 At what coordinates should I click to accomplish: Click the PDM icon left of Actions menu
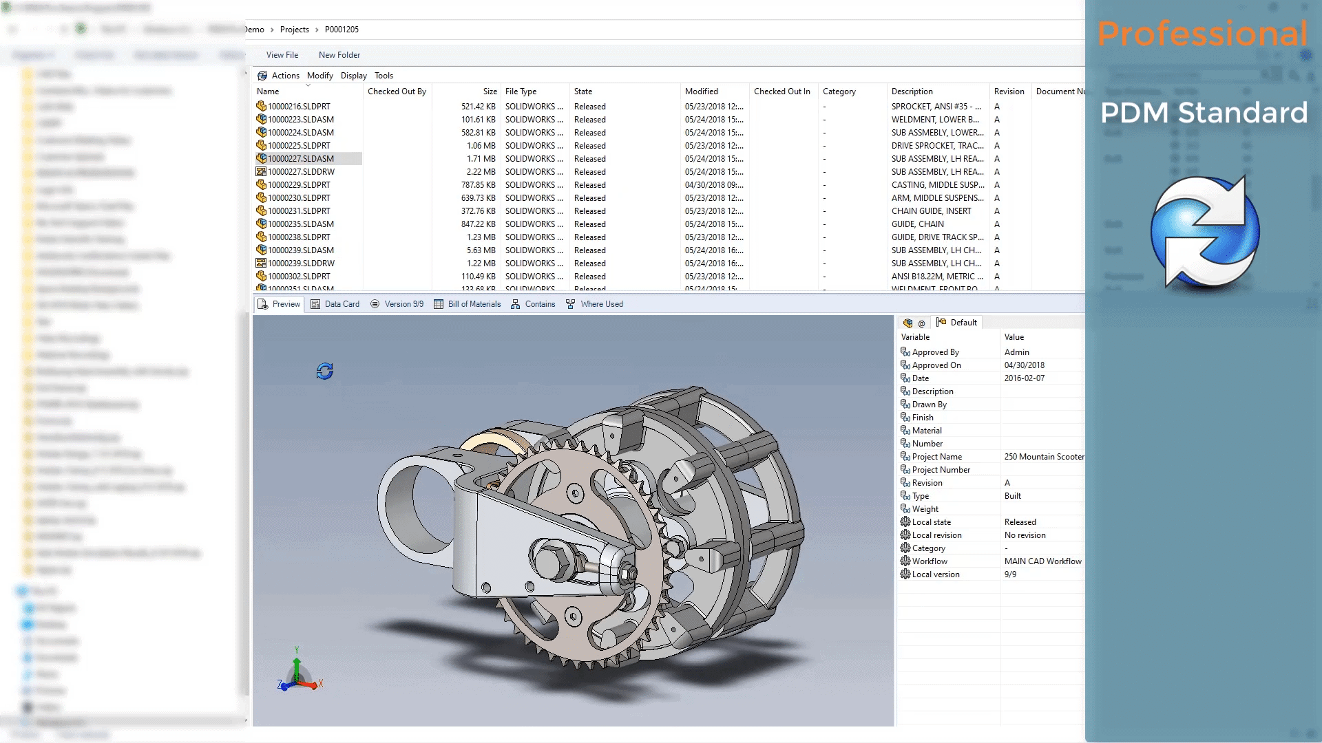click(x=262, y=76)
